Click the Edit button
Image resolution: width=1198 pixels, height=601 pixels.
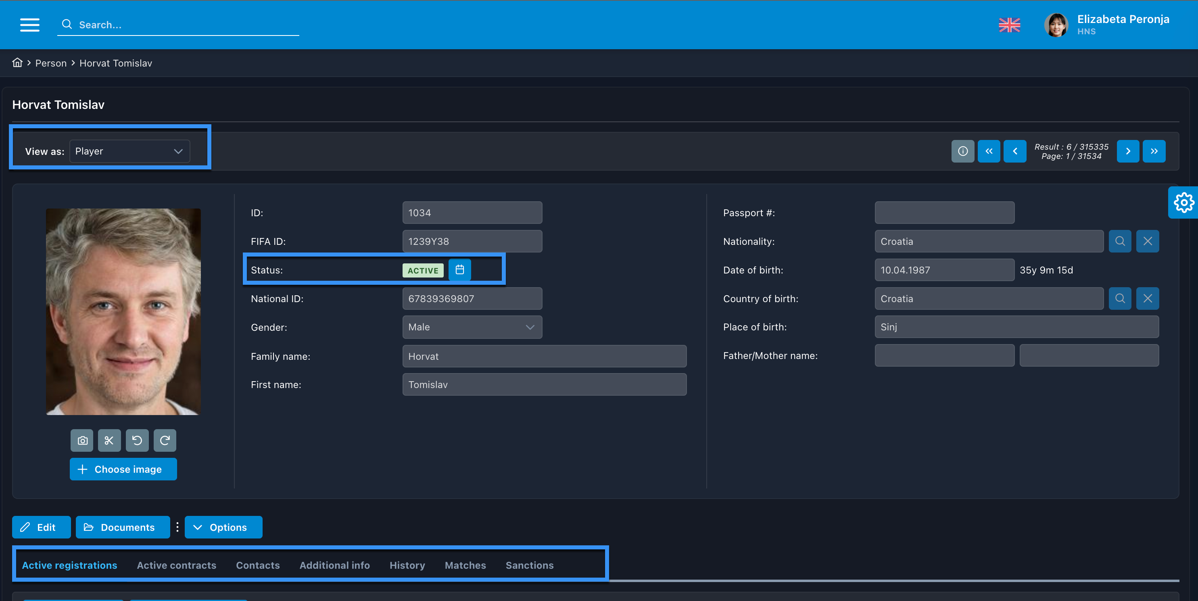42,527
